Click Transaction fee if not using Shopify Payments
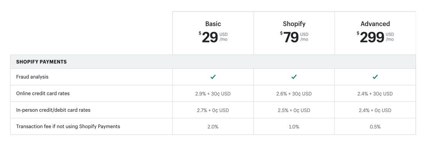This screenshot has width=426, height=146. click(x=68, y=126)
